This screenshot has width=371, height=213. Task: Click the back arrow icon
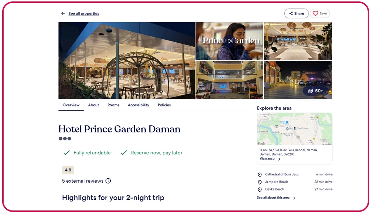coord(63,13)
